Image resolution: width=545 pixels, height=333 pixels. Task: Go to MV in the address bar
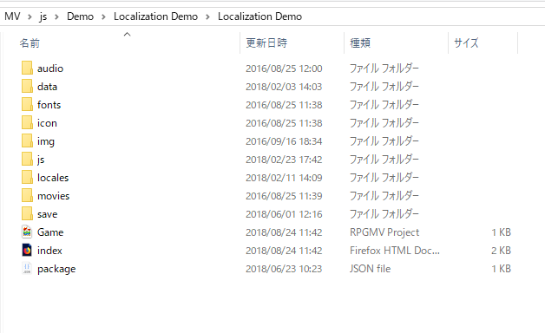tap(12, 16)
